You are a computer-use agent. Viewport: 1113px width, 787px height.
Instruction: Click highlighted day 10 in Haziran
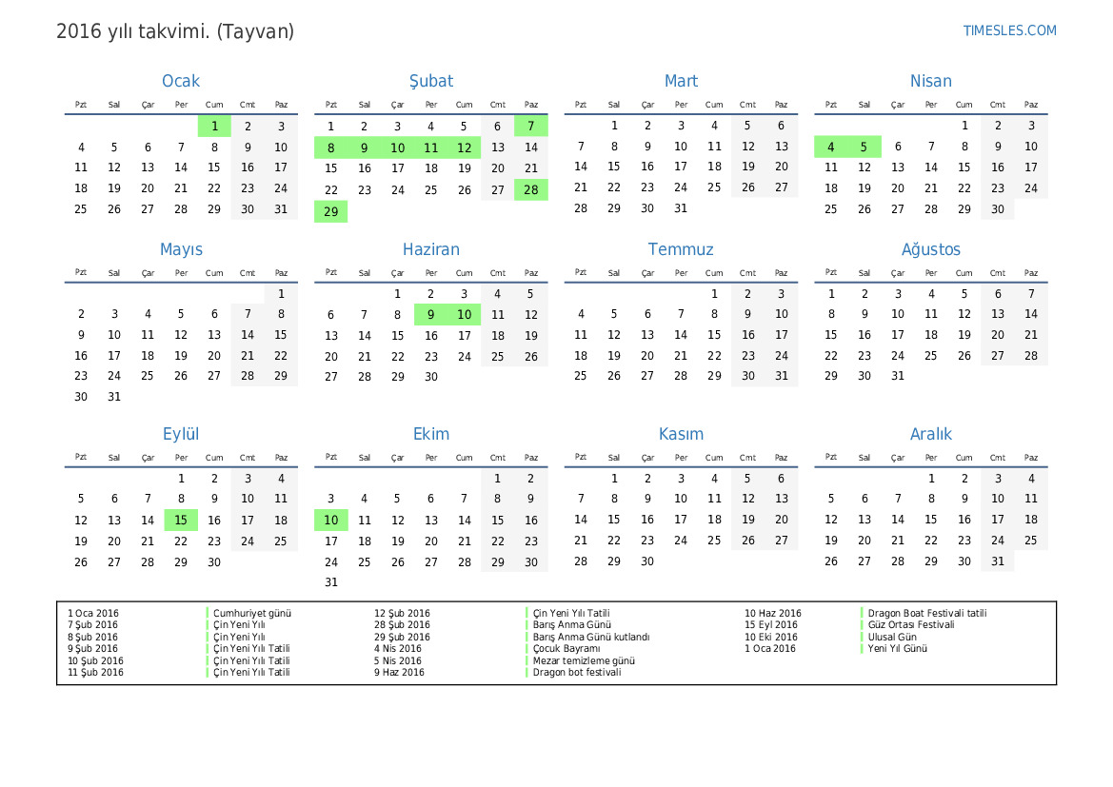[465, 314]
